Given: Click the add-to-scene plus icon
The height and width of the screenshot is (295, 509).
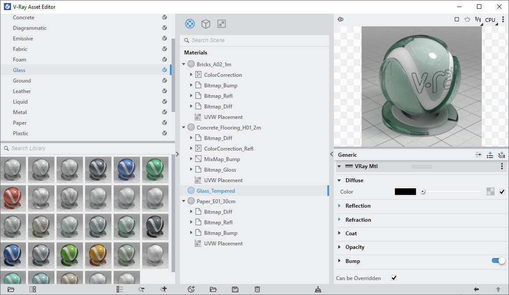Looking at the screenshot, I should coord(164,289).
